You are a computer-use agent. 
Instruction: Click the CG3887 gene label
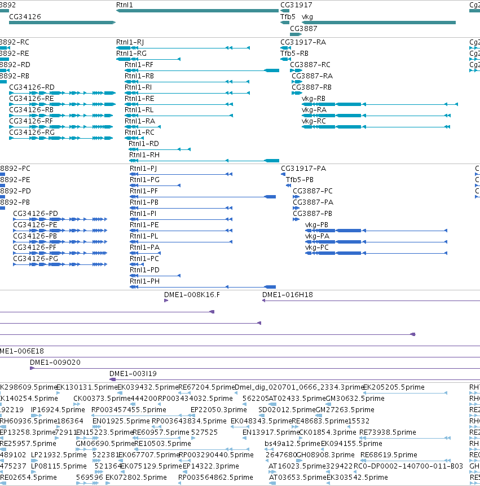click(303, 29)
